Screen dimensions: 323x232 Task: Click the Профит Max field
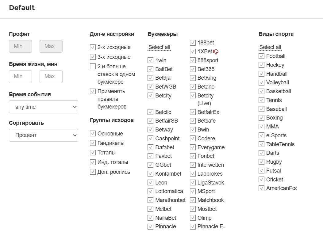[51, 46]
